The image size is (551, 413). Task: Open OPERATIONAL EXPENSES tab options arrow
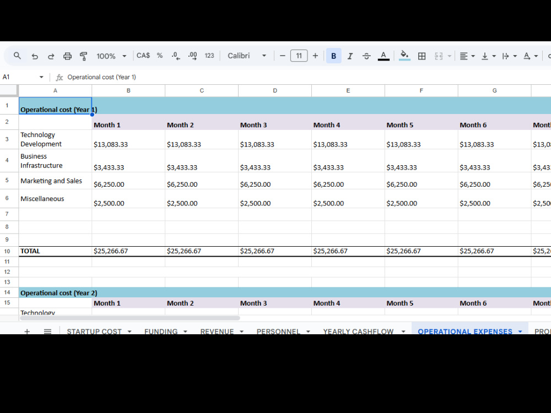[520, 331]
